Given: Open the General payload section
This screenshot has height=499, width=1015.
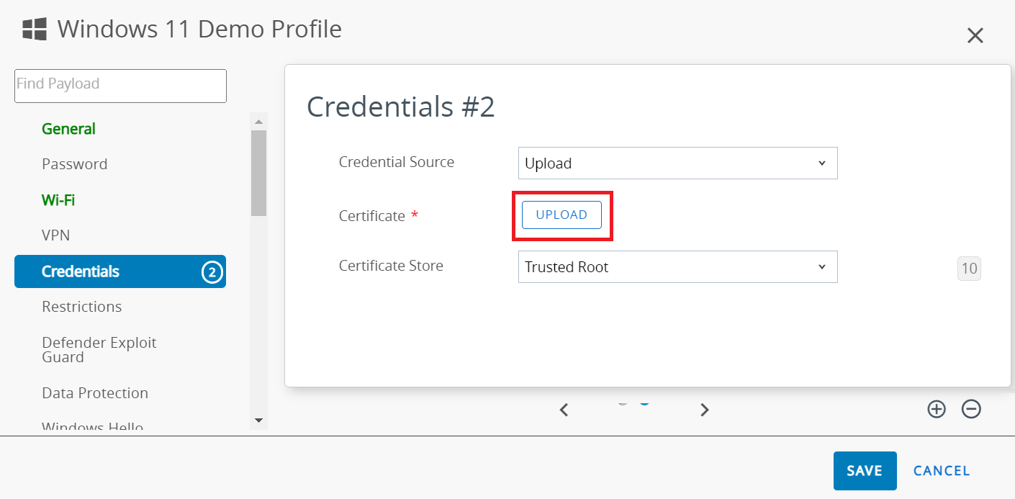Looking at the screenshot, I should click(x=68, y=129).
